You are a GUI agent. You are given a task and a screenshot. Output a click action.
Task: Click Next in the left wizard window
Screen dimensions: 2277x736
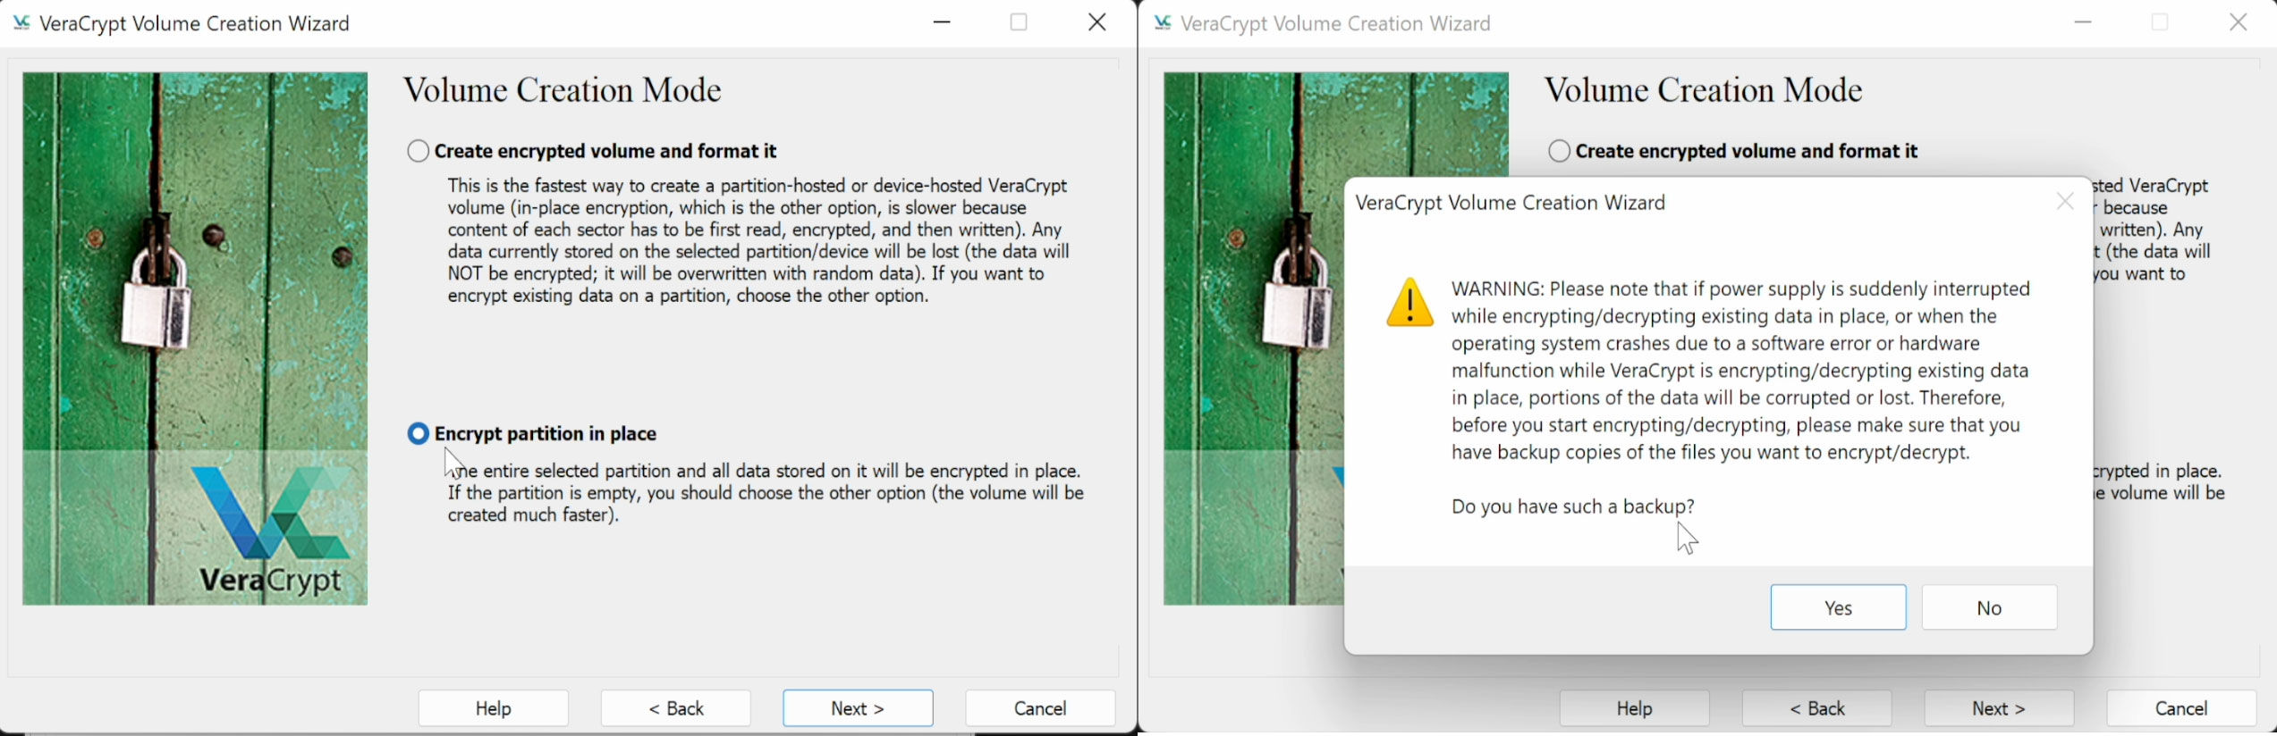859,708
